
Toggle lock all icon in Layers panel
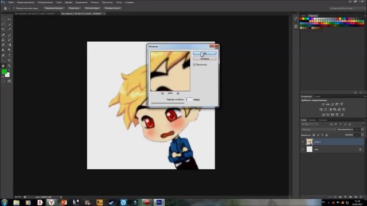pos(326,135)
